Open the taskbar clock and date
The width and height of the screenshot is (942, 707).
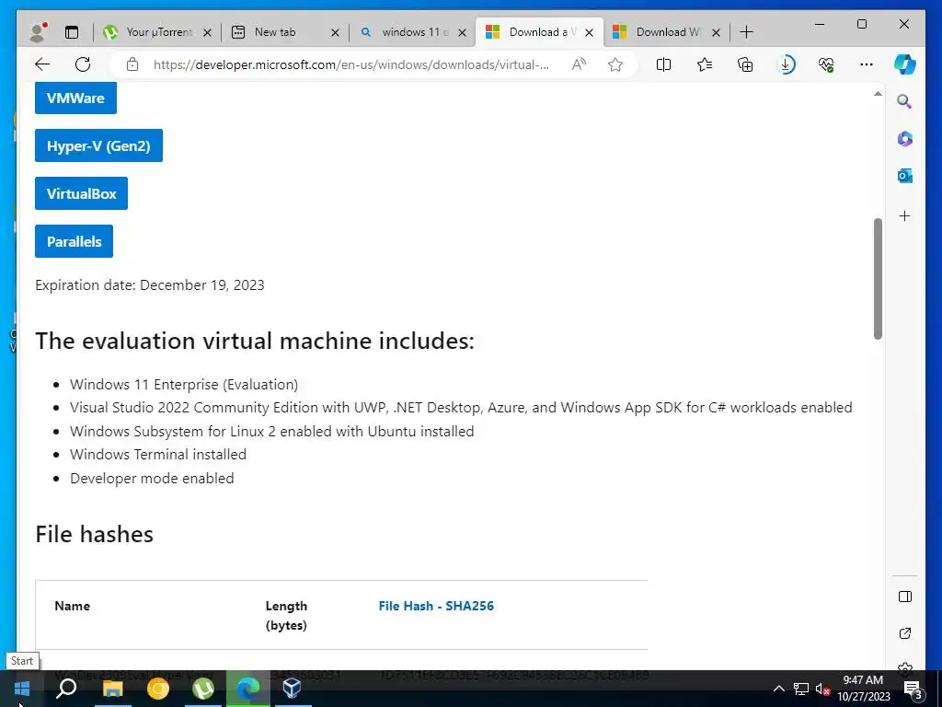(x=863, y=689)
